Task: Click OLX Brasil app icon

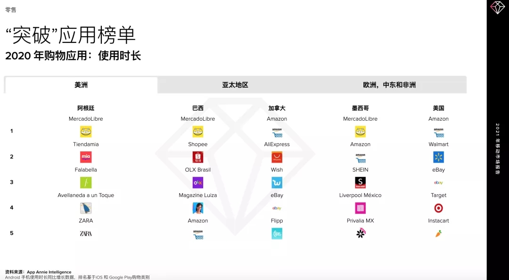Action: click(197, 182)
